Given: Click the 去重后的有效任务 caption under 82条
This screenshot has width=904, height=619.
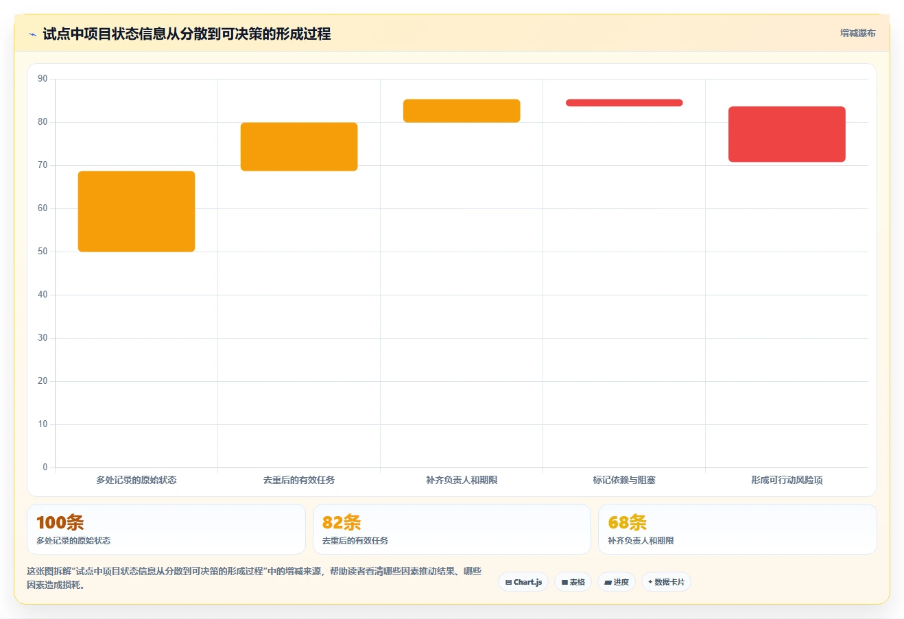Looking at the screenshot, I should pyautogui.click(x=355, y=541).
